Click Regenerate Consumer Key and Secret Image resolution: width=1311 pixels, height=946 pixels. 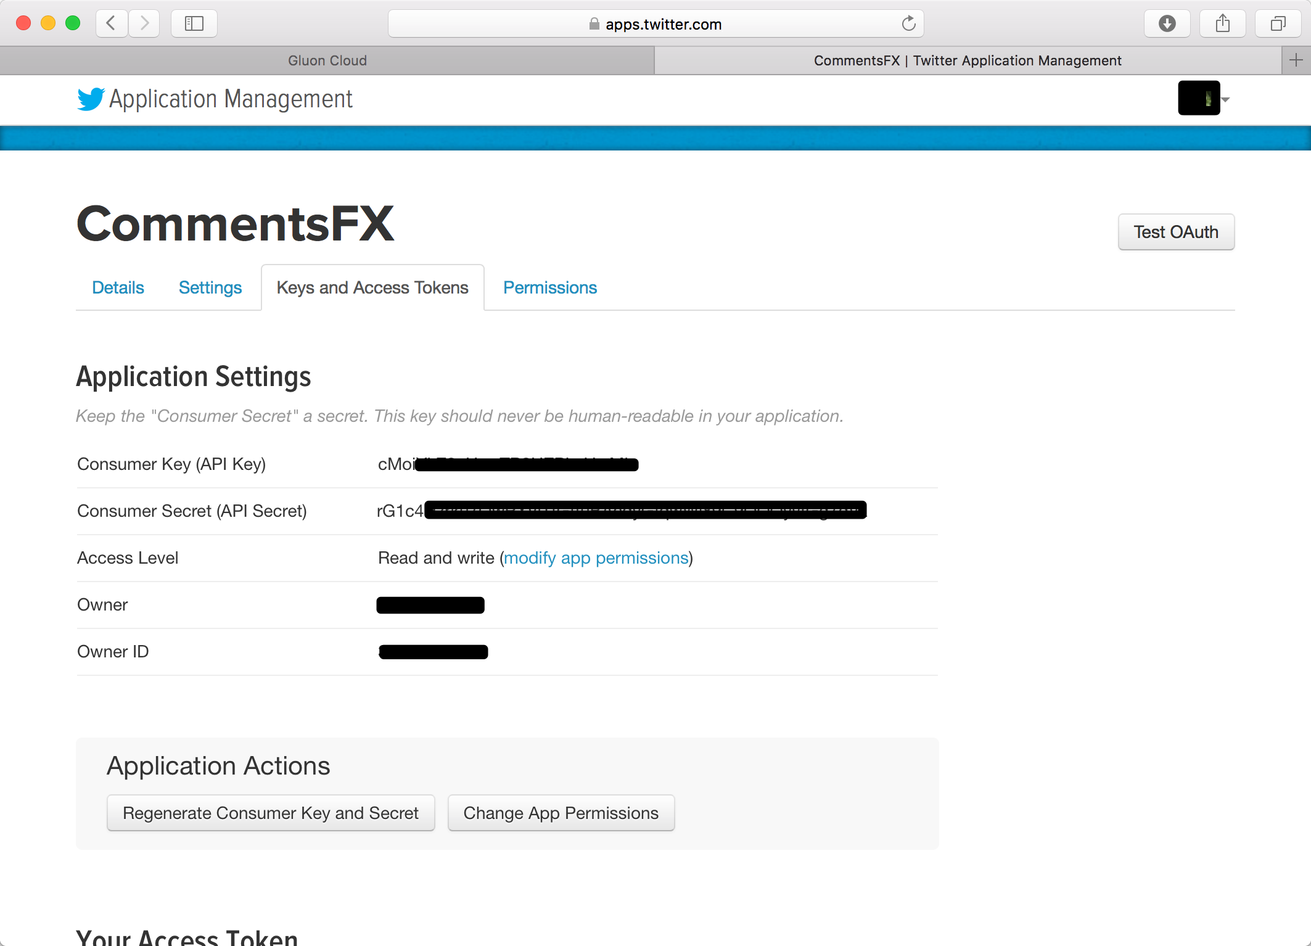[x=271, y=813]
